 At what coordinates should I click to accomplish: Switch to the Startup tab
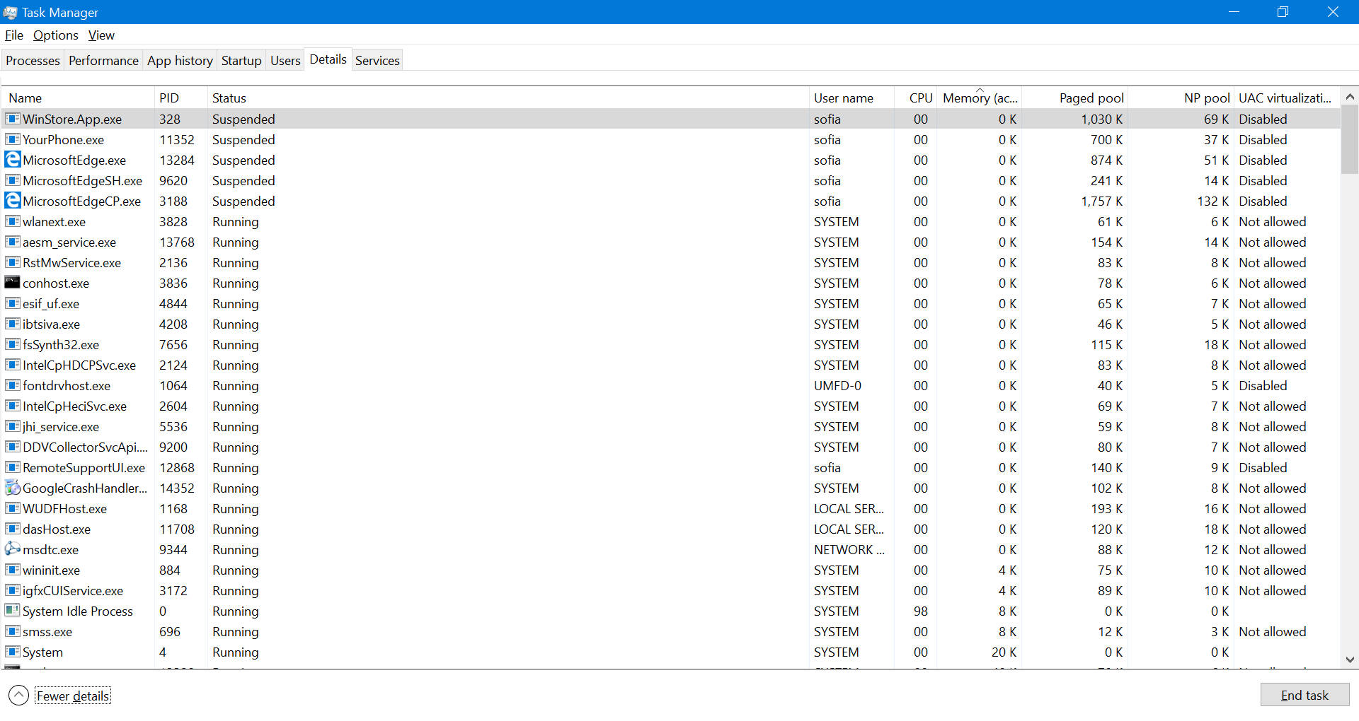pos(241,61)
